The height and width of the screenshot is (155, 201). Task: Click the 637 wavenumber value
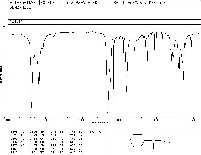[73, 149]
